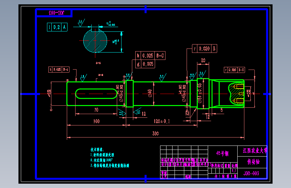Screen dimensions: 291x188
Task: Select the keyway width dimension with "-0.043" tolerance
Action: point(111,24)
